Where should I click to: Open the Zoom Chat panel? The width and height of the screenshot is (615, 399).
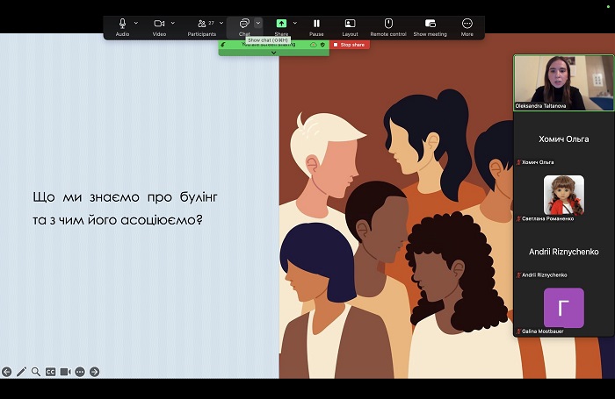(x=244, y=24)
